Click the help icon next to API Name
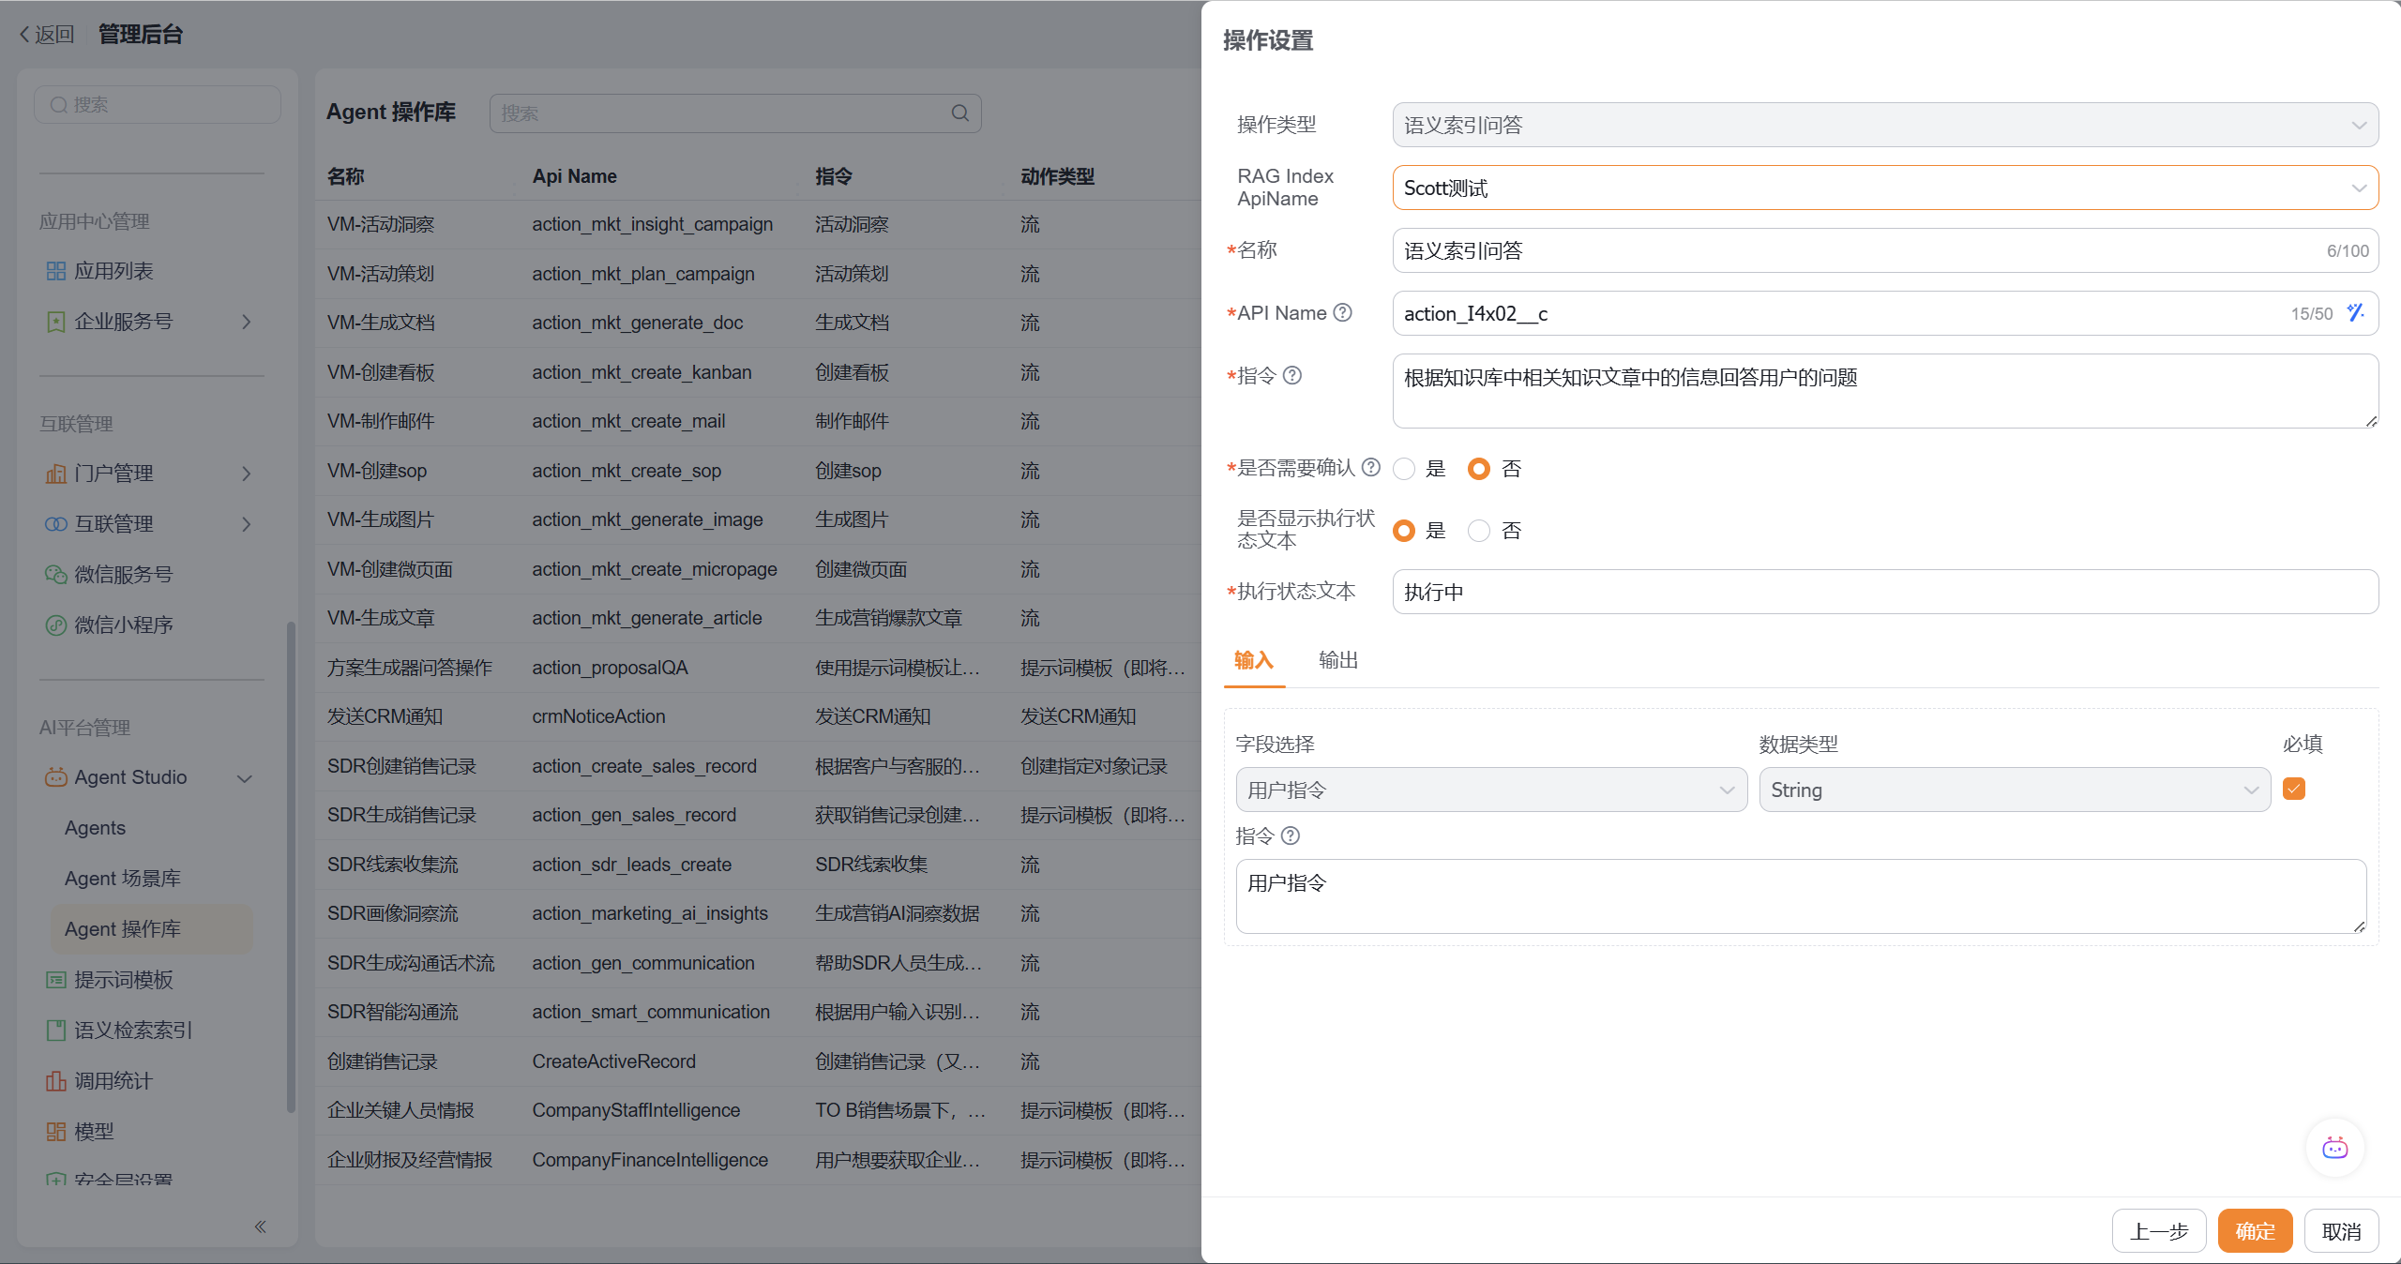The height and width of the screenshot is (1264, 2401). click(1342, 312)
